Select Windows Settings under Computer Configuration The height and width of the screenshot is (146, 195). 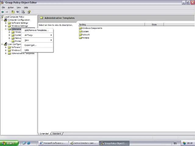click(x=19, y=26)
